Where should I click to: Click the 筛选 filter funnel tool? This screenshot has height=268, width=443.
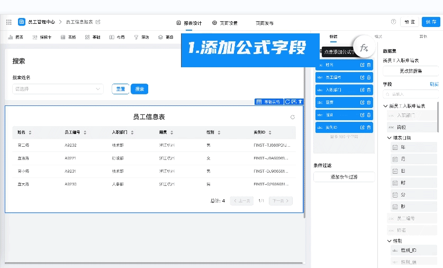pos(141,37)
